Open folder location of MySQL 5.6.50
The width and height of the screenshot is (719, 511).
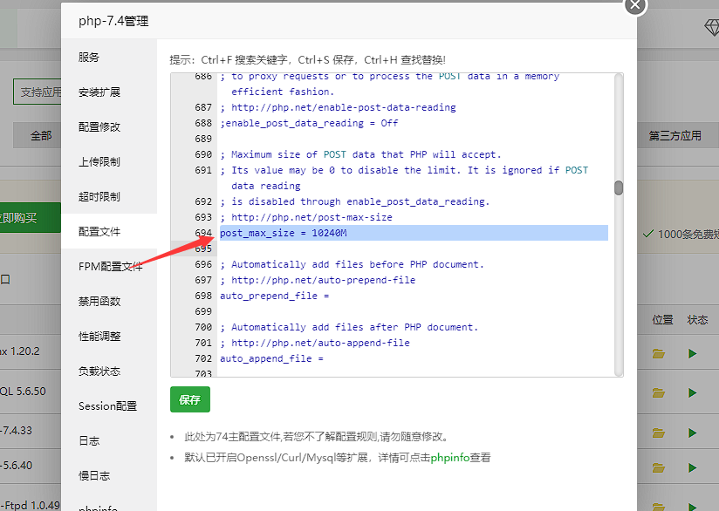coord(661,392)
